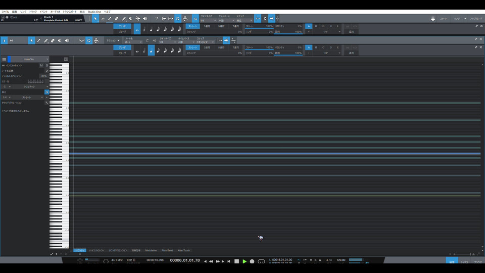This screenshot has width=485, height=273.
Task: Open the クロマチック scale type dropdown
Action: (x=30, y=87)
